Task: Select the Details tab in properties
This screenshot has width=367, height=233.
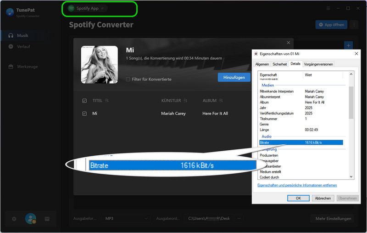Action: coord(295,64)
